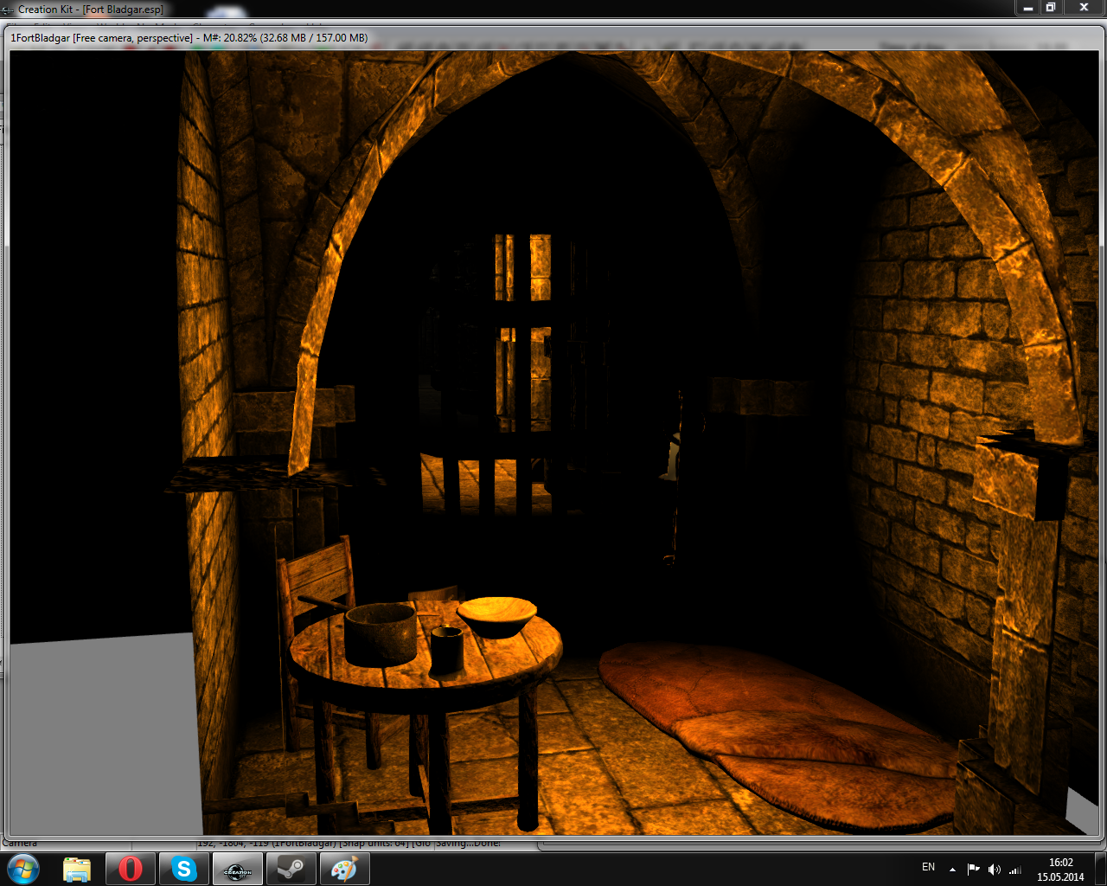Restore down the Creation Kit window
The image size is (1107, 886).
[x=1051, y=8]
